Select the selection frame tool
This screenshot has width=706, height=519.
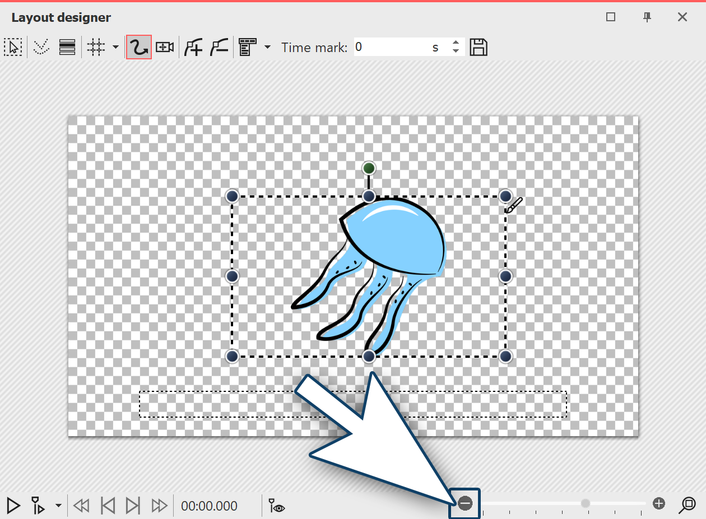coord(12,48)
